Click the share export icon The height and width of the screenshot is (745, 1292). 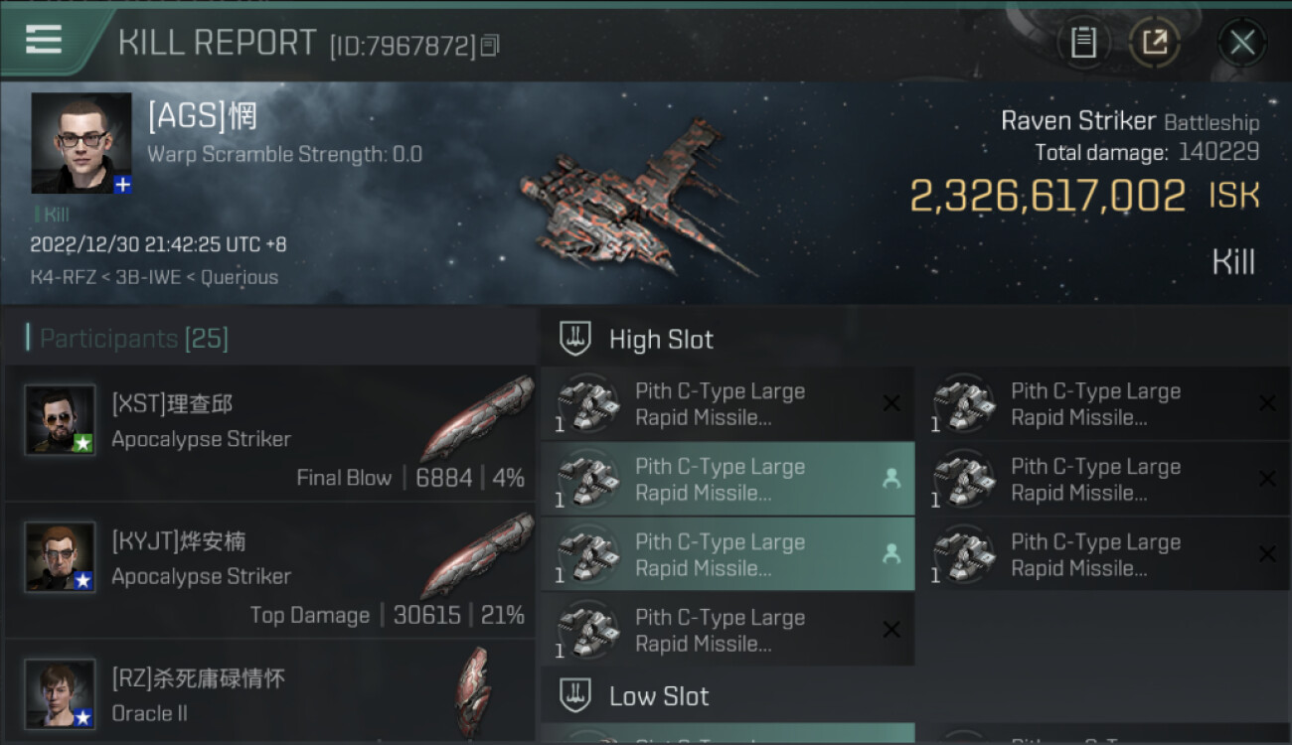click(x=1154, y=42)
